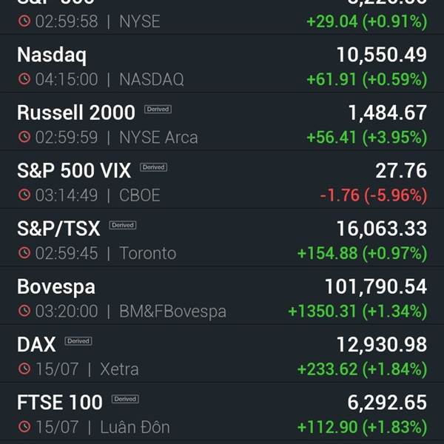Click the DAX price 12,930.98
The image size is (444, 444).
click(382, 345)
